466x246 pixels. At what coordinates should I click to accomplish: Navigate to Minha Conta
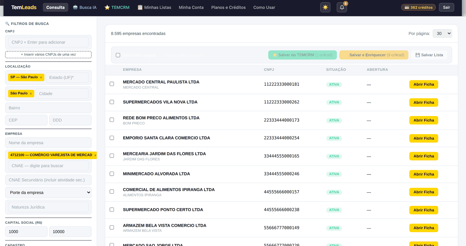191,7
